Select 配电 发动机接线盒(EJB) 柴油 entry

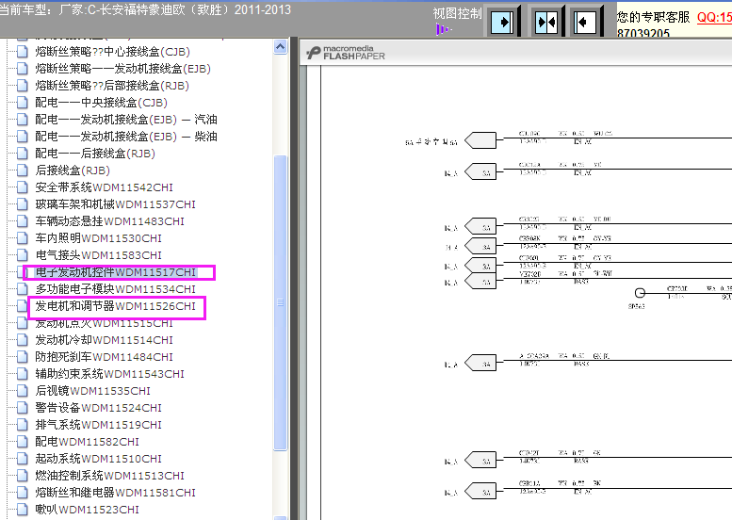tap(126, 137)
